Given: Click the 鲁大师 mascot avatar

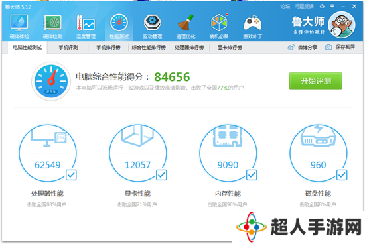Looking at the screenshot, I should pyautogui.click(x=342, y=25).
